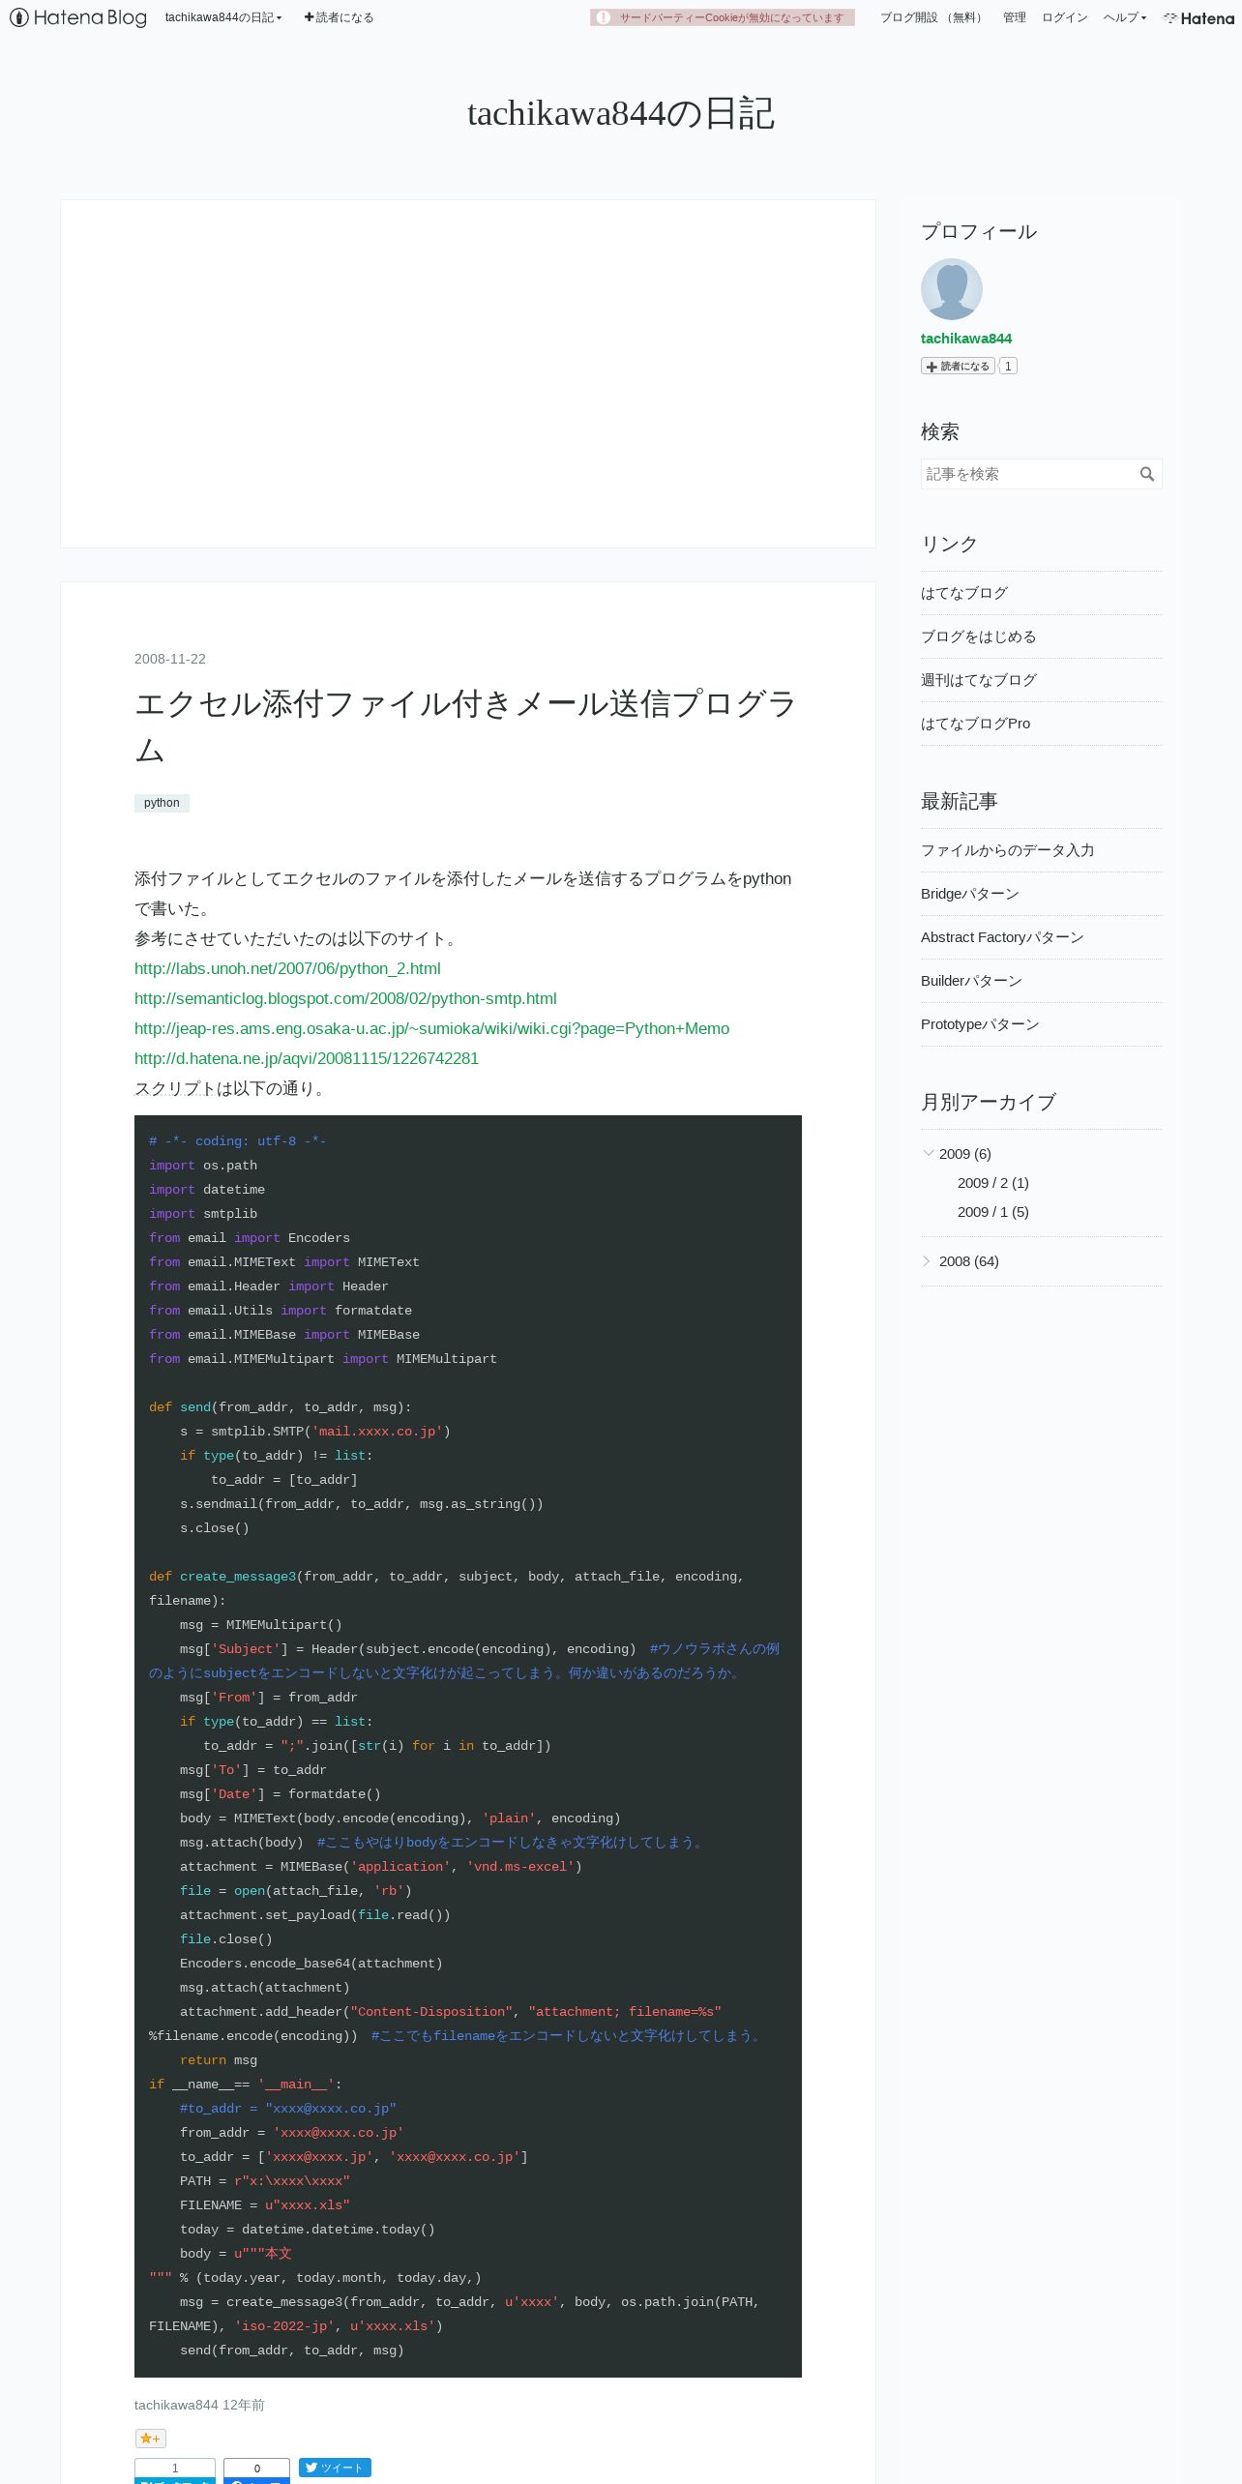Open article title エクセル添付ファイル付きメール送信プログラム
Viewport: 1242px width, 2484px height.
click(x=465, y=726)
